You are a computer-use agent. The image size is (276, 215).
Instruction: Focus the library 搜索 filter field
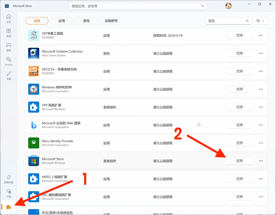pos(229,21)
